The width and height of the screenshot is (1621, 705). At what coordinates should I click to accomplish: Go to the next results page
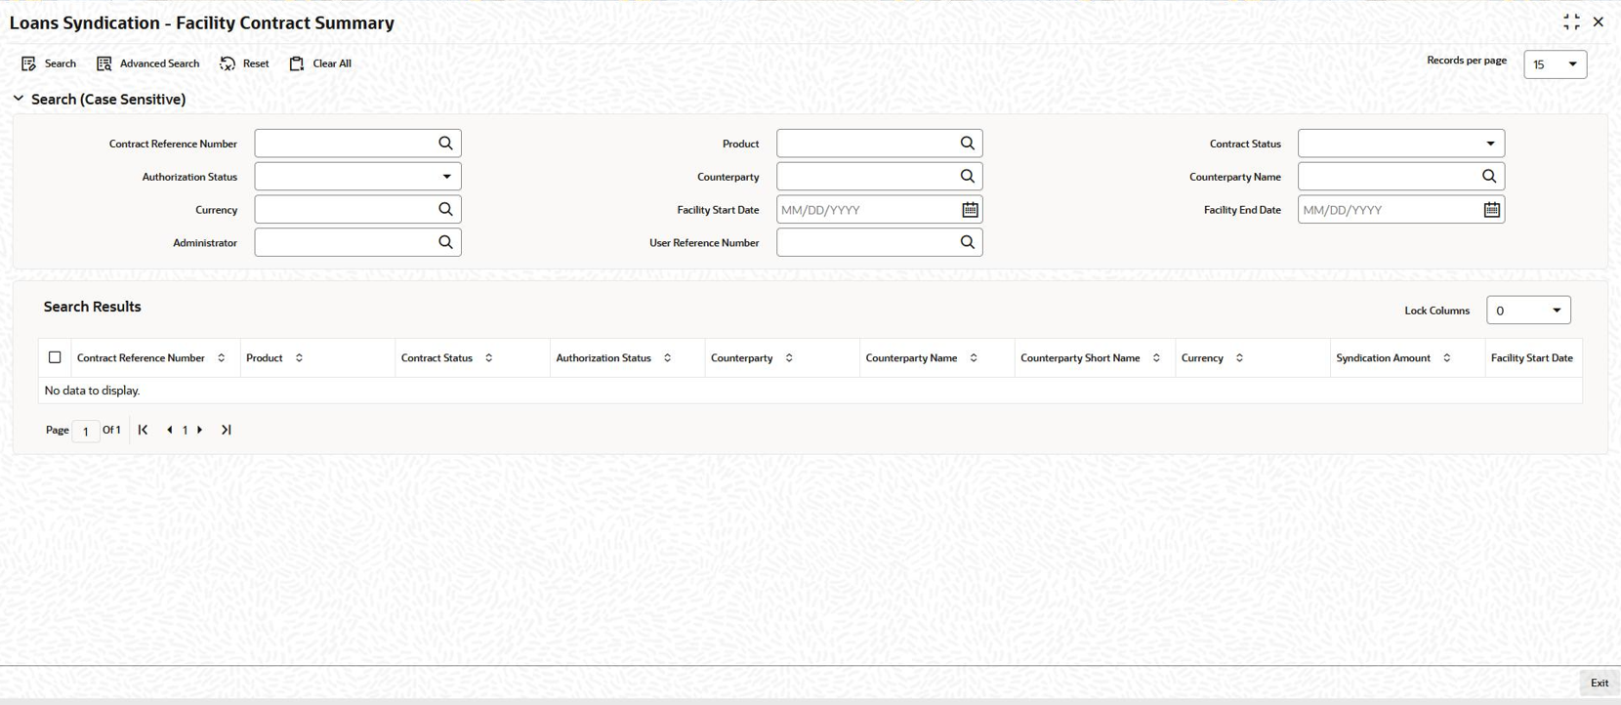tap(200, 430)
